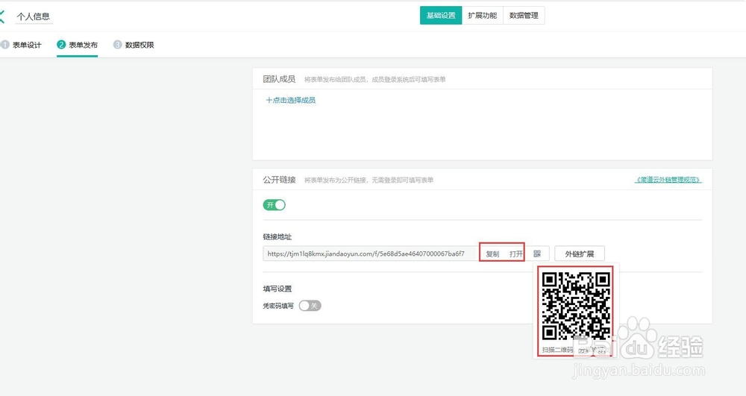Click the 个人信息 form title
This screenshot has width=746, height=396.
click(x=34, y=16)
